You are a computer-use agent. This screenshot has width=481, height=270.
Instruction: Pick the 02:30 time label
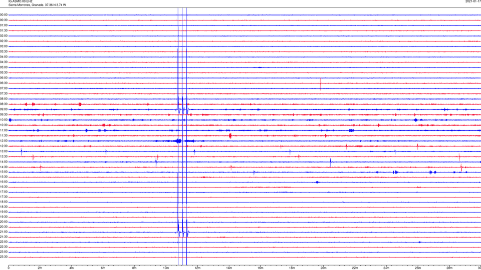coord(4,41)
